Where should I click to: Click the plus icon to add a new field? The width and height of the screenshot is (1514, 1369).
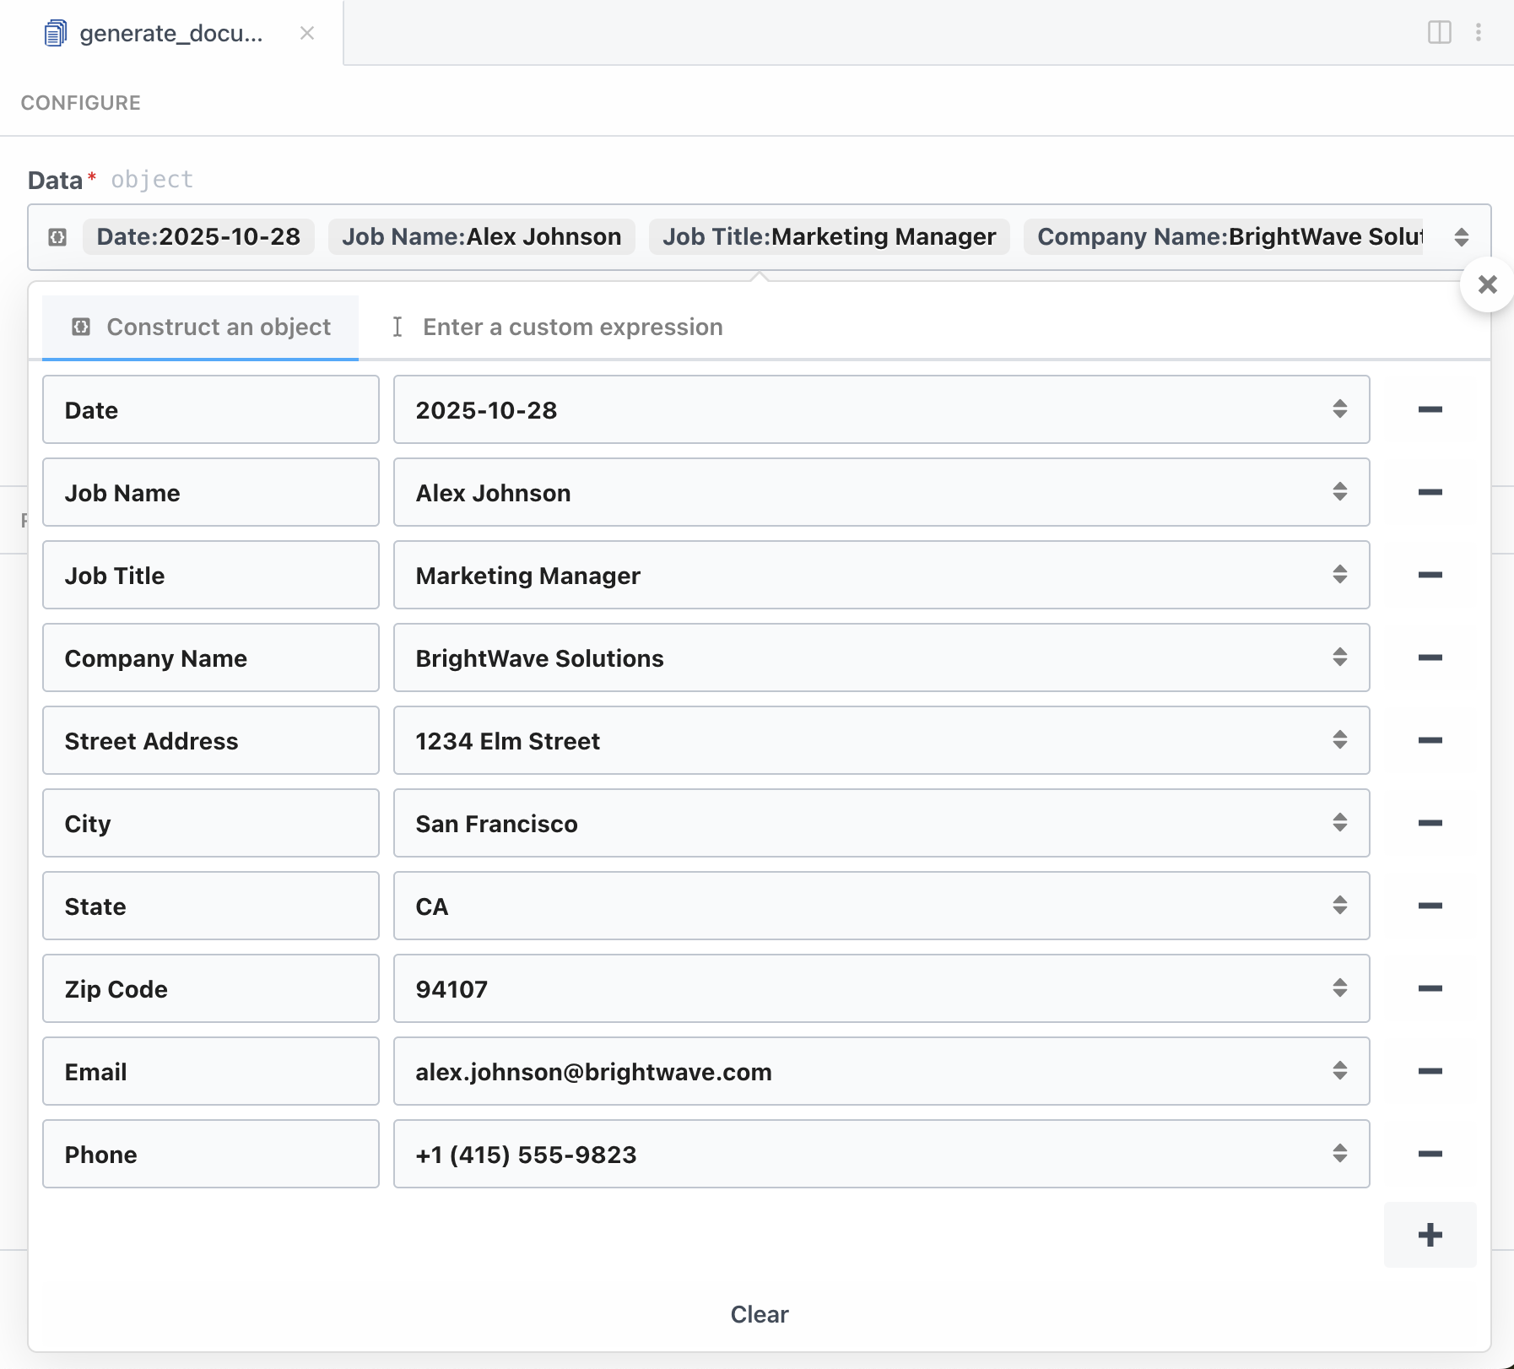pos(1430,1235)
